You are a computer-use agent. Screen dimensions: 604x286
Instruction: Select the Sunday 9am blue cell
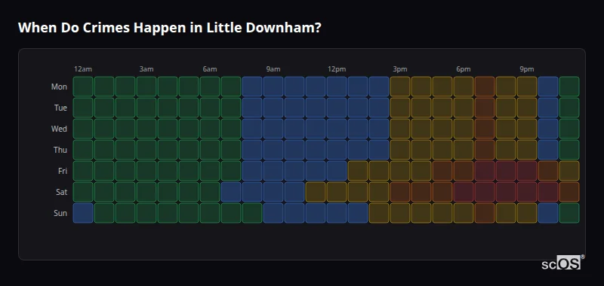[x=273, y=213]
